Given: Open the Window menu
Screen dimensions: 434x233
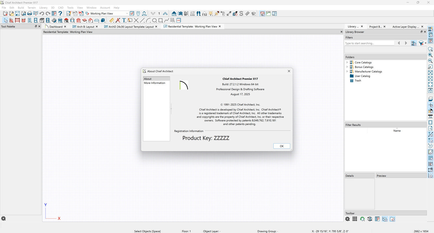Looking at the screenshot, I should click(91, 8).
